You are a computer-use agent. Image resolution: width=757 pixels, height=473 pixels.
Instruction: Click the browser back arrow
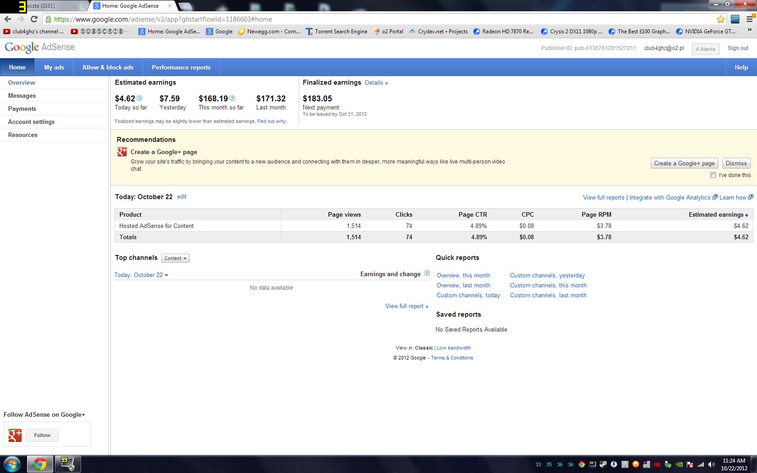pyautogui.click(x=8, y=19)
